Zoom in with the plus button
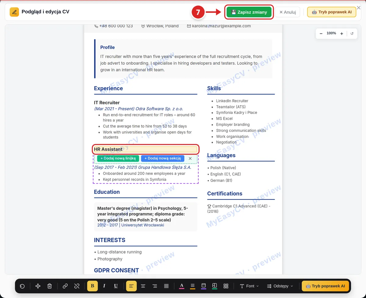The width and height of the screenshot is (366, 298). tap(342, 34)
